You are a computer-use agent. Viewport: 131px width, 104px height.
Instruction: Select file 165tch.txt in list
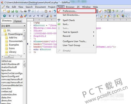click(x=6, y=61)
